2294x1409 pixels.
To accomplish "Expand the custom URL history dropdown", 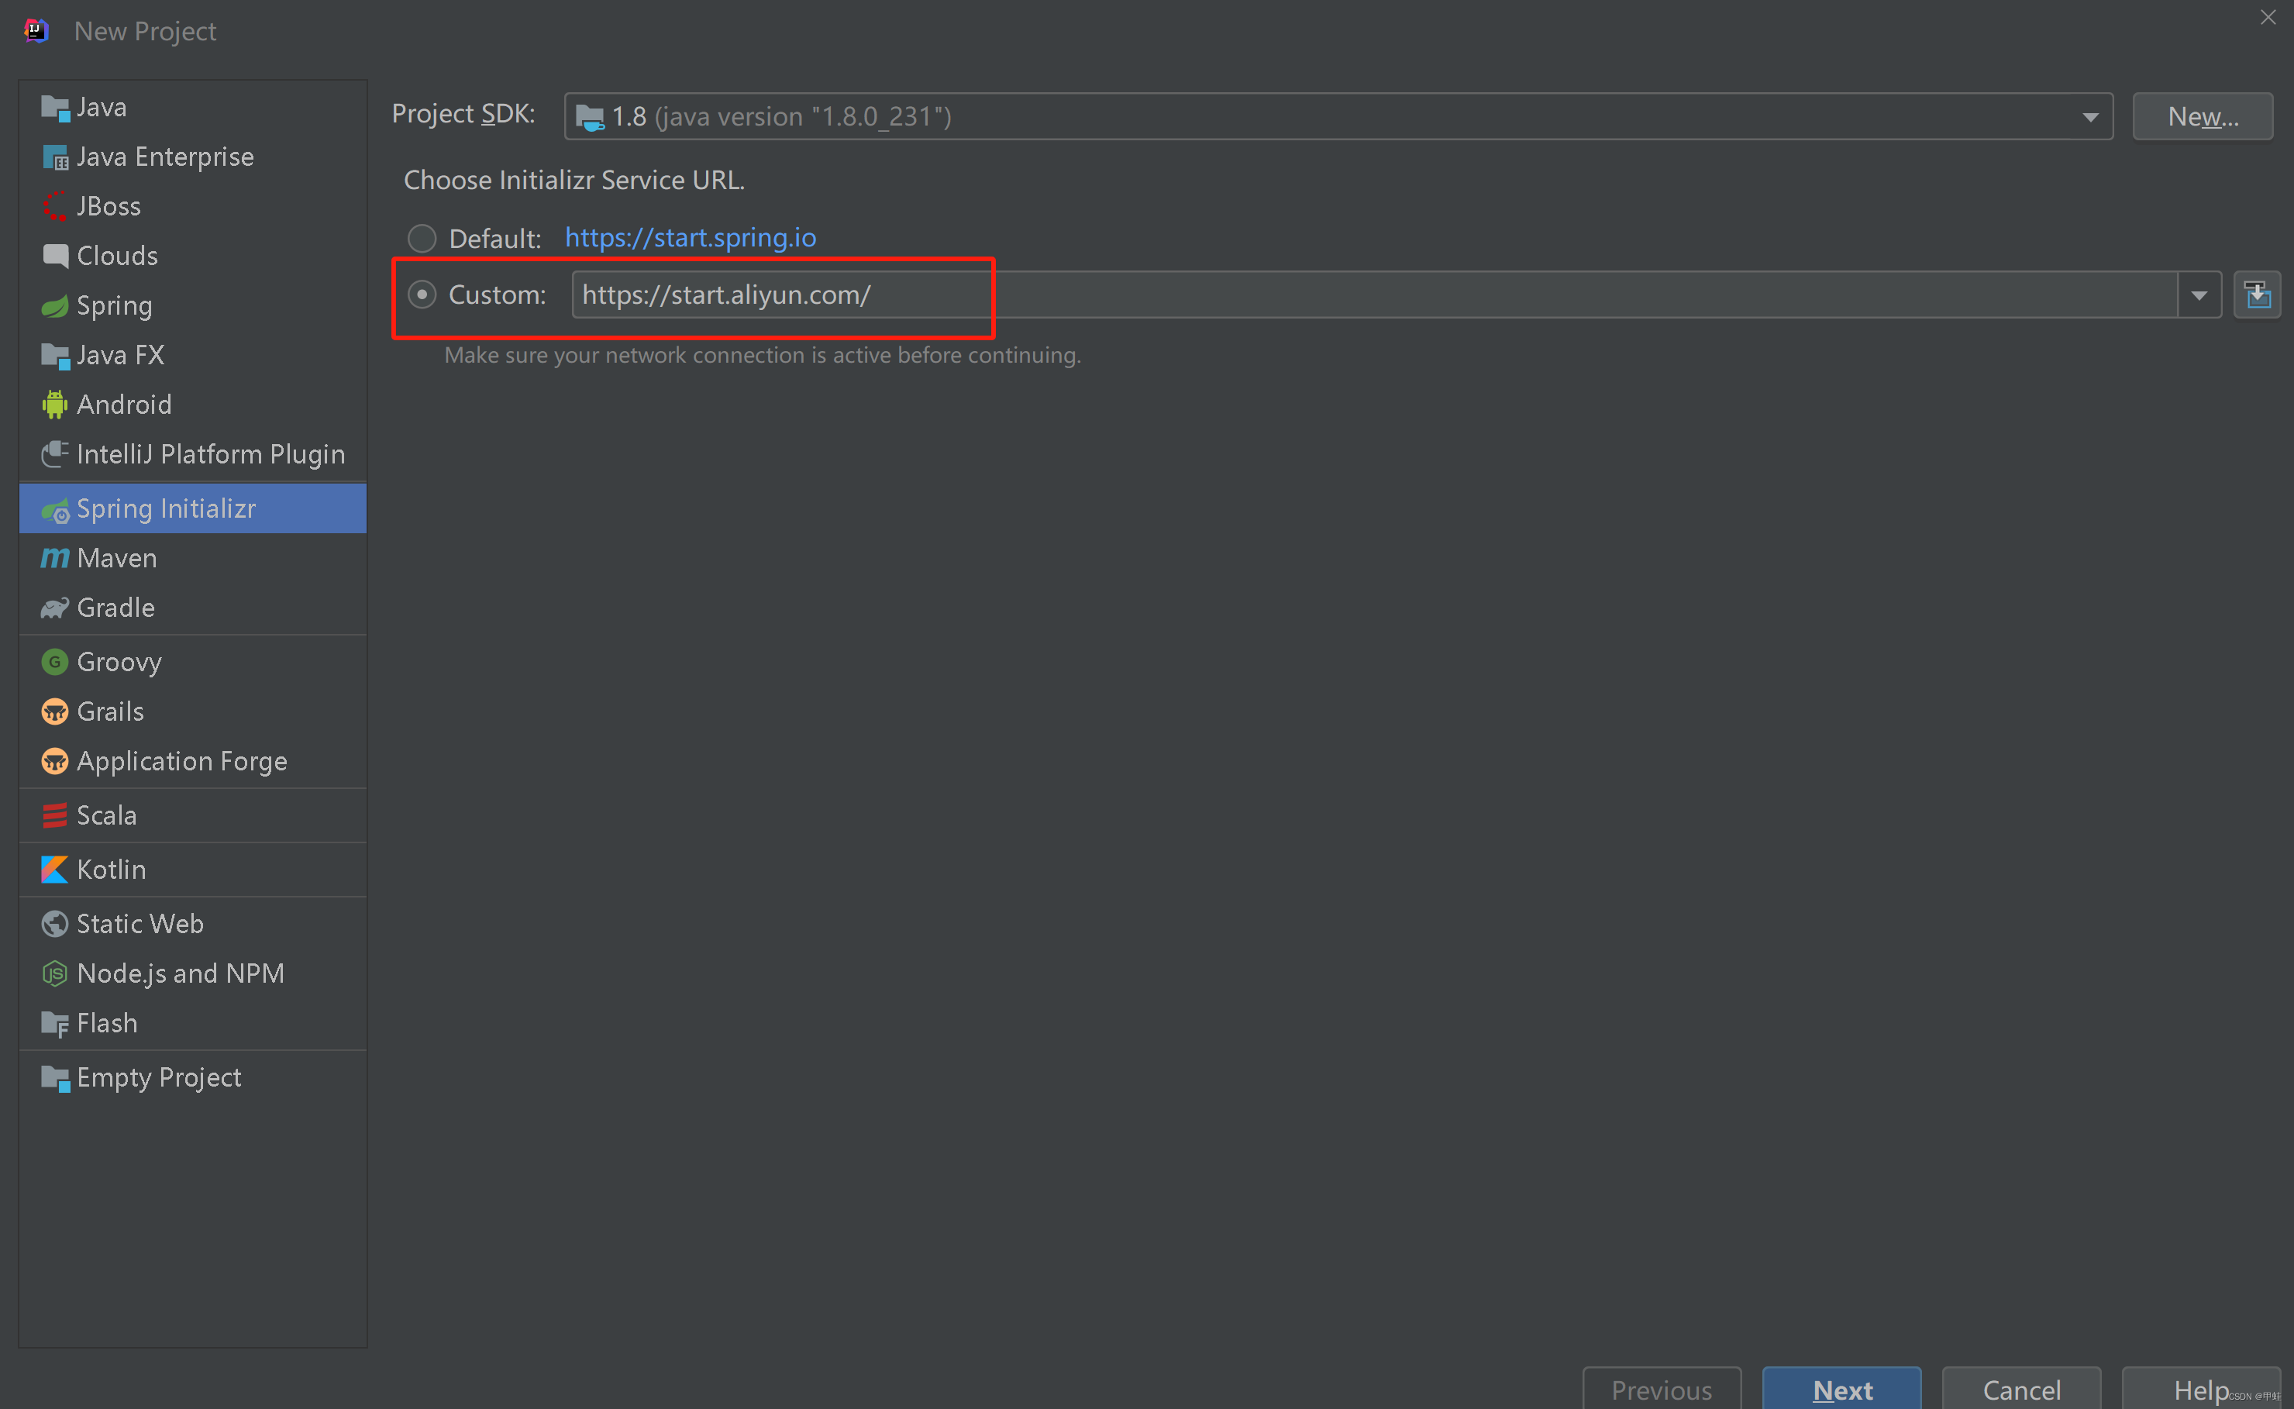I will [2200, 295].
